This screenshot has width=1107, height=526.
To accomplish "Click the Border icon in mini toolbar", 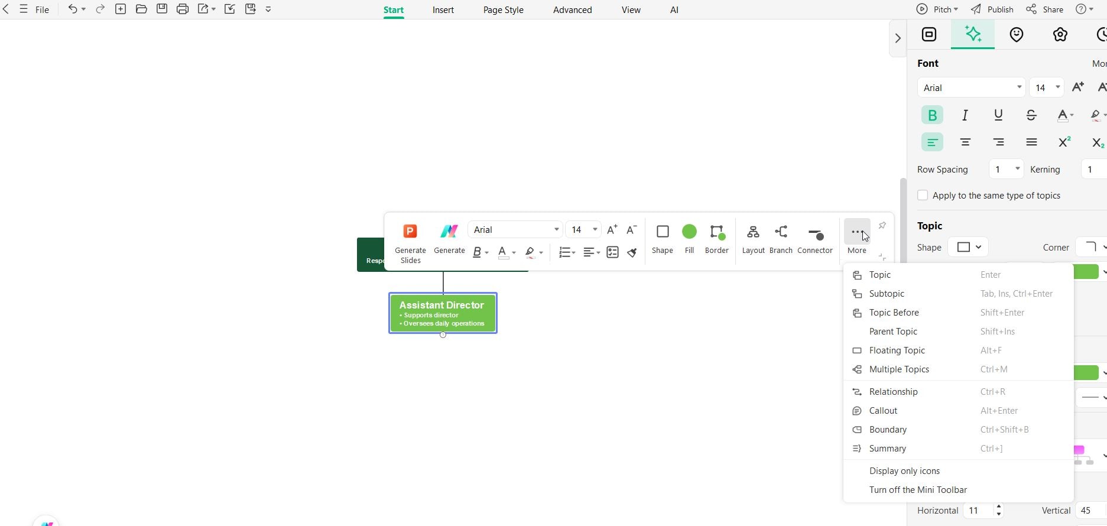I will tap(717, 232).
